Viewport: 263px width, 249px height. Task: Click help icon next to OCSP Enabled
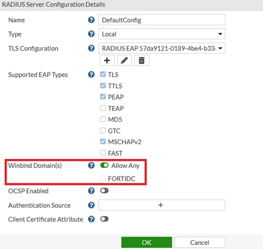(x=91, y=191)
